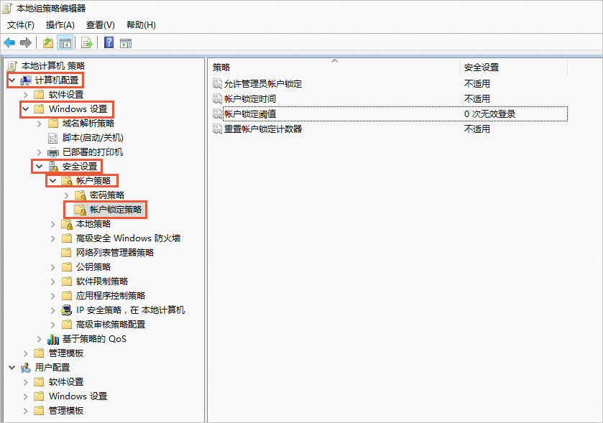Click the 安全设置 lock icon
Screen dimensions: 603x423
tap(53, 167)
